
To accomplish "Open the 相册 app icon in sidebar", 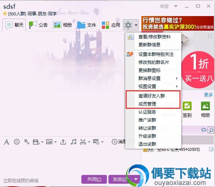I will click(x=205, y=110).
